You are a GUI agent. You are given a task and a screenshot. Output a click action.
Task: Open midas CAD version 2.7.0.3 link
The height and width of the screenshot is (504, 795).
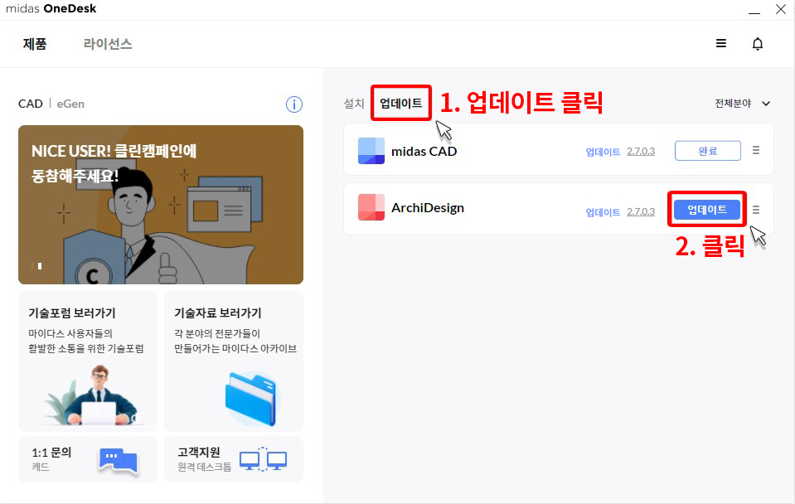[x=641, y=151]
